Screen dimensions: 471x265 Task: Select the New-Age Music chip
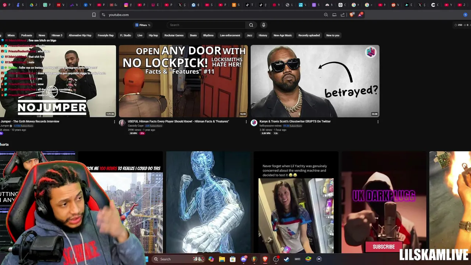283,35
